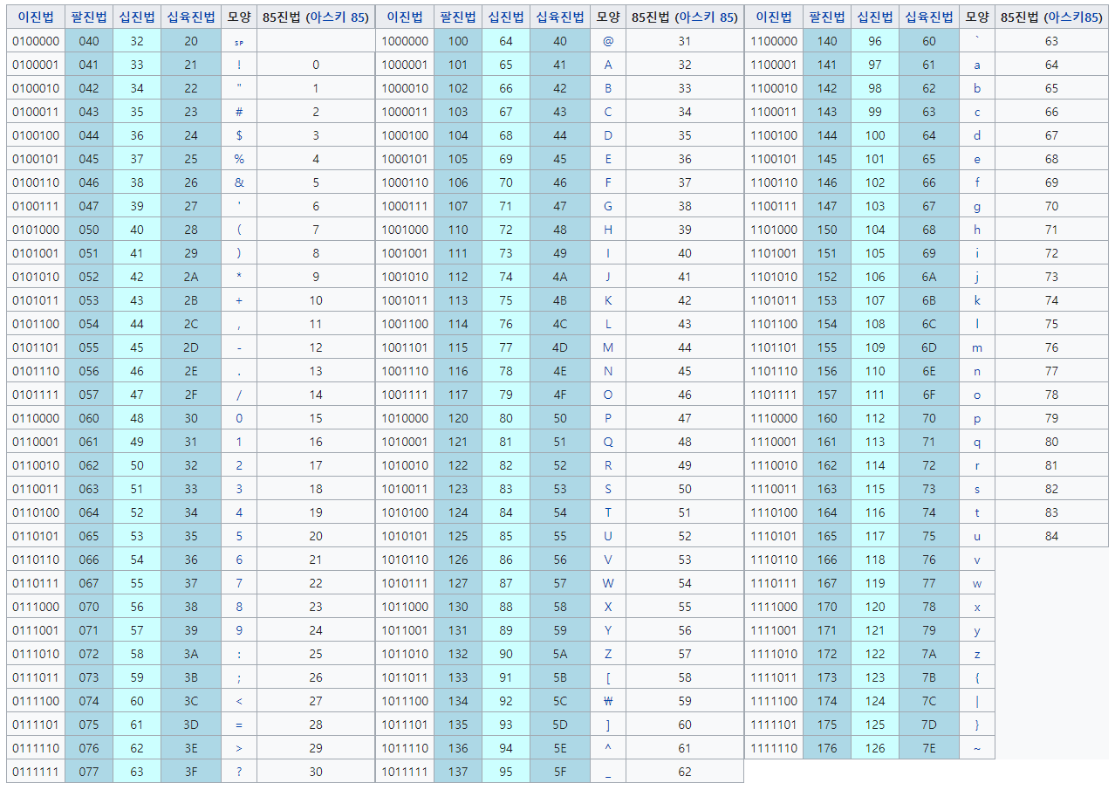This screenshot has height=790, width=1115.
Task: Click the binary cell '0111111'
Action: coord(36,772)
